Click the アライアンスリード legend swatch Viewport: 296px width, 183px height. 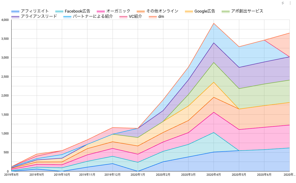(x=15, y=17)
